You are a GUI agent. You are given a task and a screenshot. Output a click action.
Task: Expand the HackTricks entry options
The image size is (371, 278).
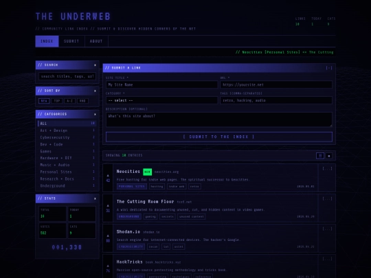pyautogui.click(x=327, y=259)
